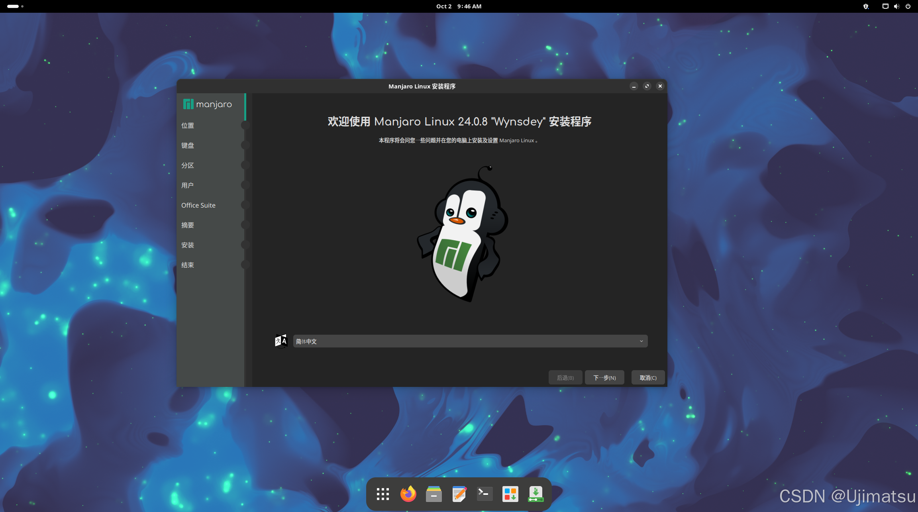Select the 分区 step in sidebar
This screenshot has width=918, height=512.
[188, 165]
